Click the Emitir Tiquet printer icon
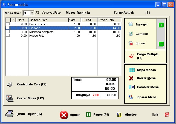 point(9,114)
